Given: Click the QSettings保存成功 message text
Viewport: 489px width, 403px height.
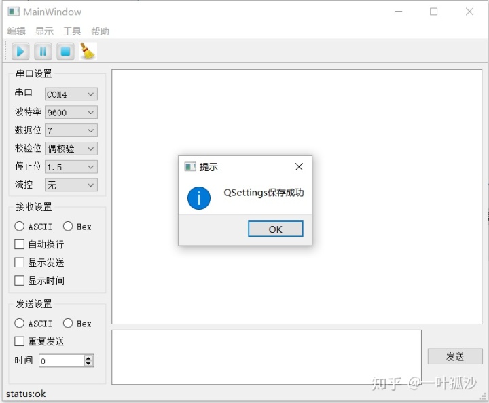Looking at the screenshot, I should click(x=264, y=193).
